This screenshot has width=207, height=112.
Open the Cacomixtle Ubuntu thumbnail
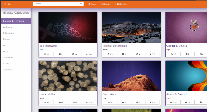click(186, 28)
